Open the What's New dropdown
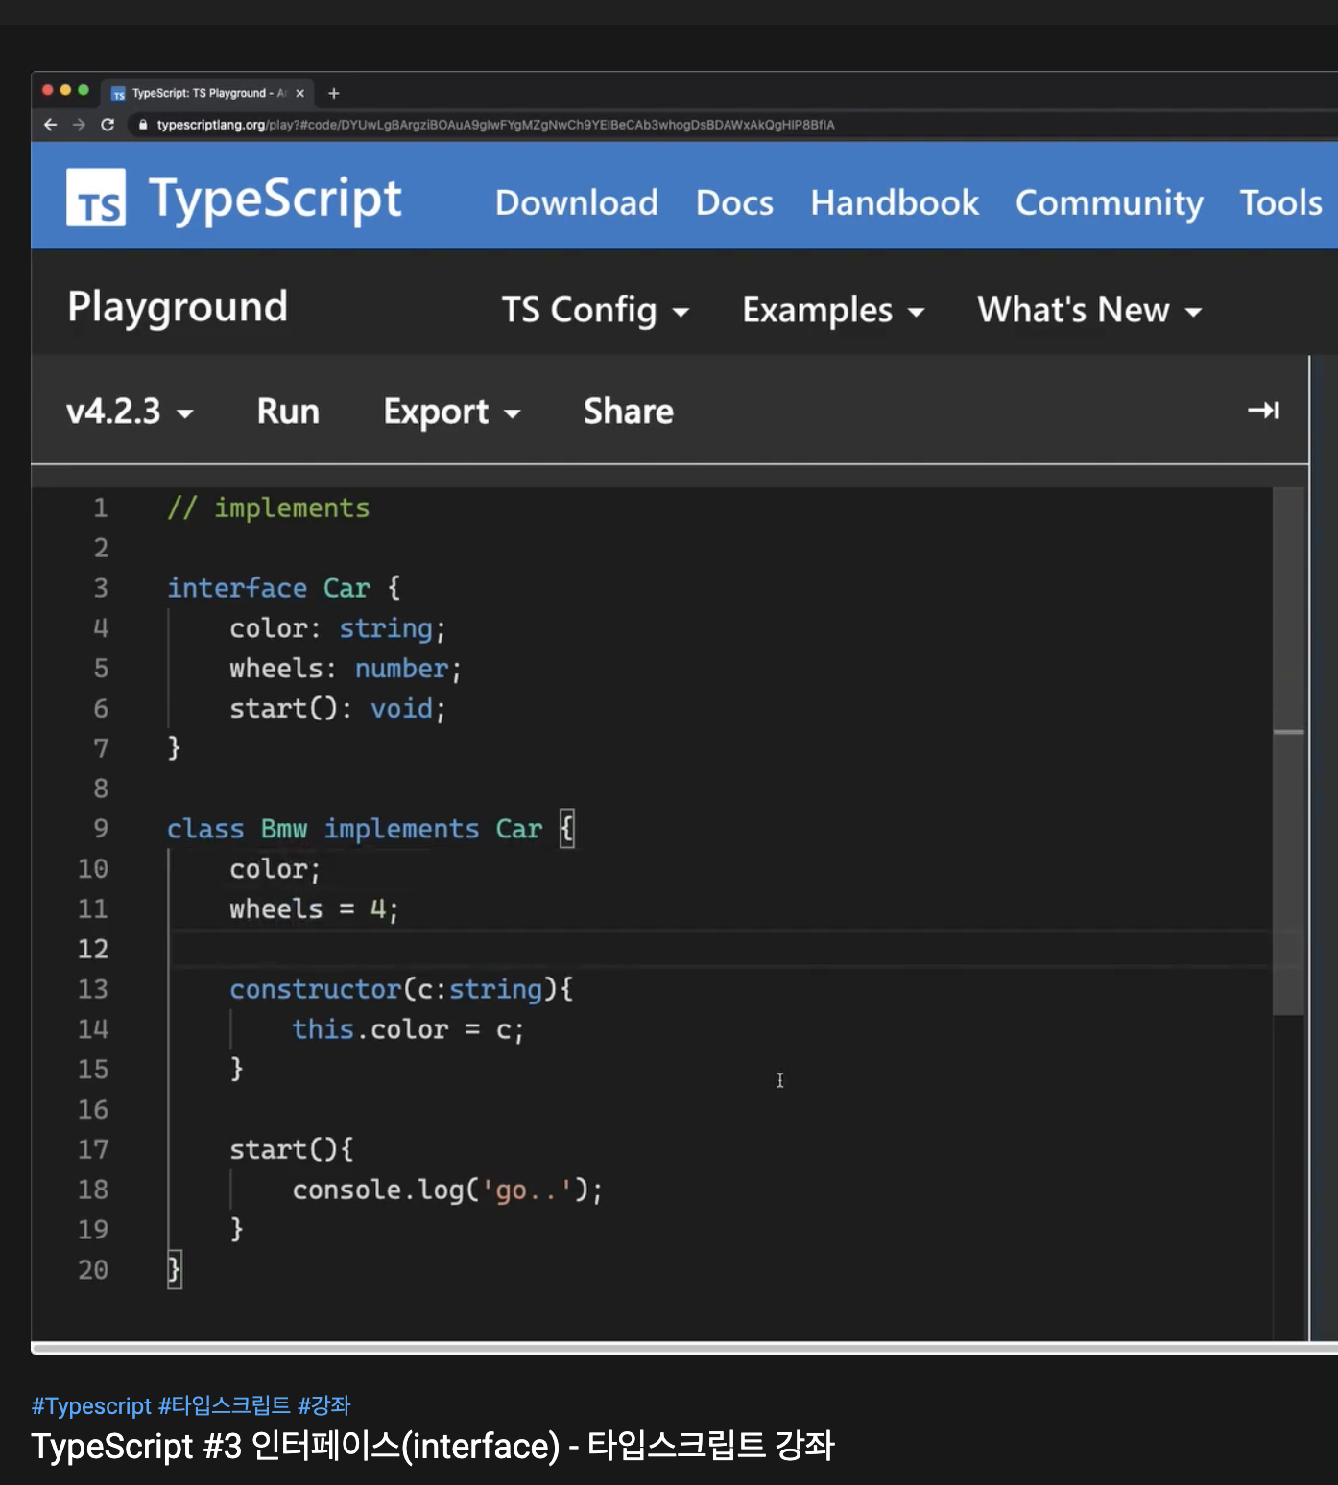 click(x=1090, y=310)
